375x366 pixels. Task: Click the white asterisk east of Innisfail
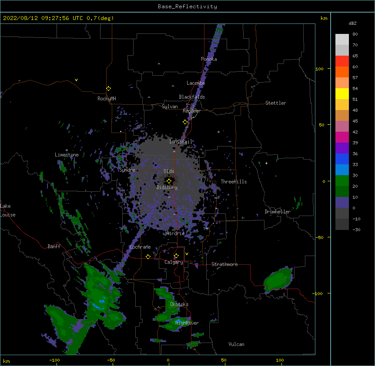click(218, 132)
